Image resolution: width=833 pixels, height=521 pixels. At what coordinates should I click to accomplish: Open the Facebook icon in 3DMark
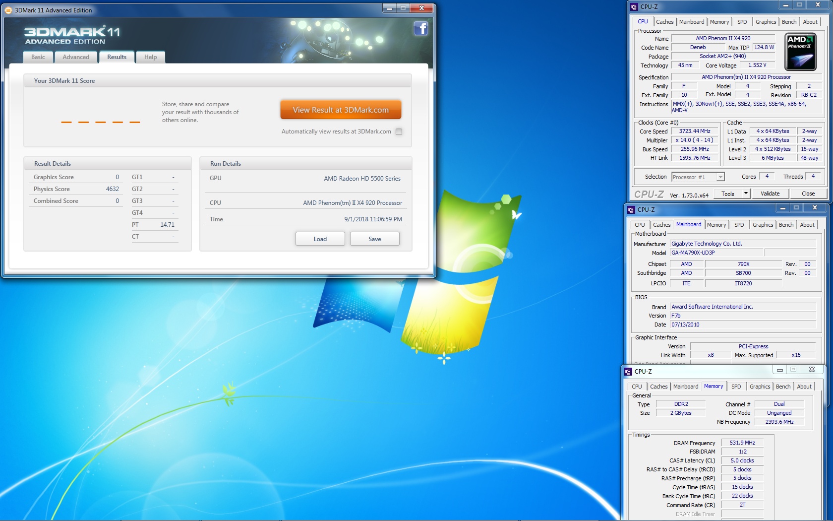tap(420, 28)
